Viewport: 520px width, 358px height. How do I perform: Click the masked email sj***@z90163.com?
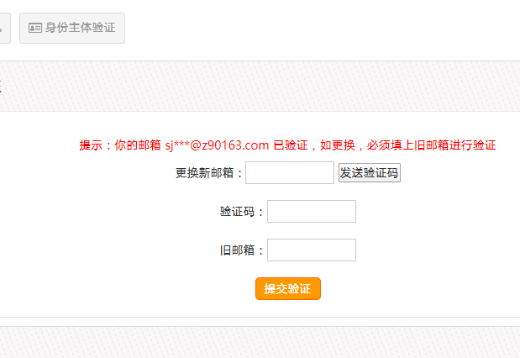pyautogui.click(x=217, y=145)
